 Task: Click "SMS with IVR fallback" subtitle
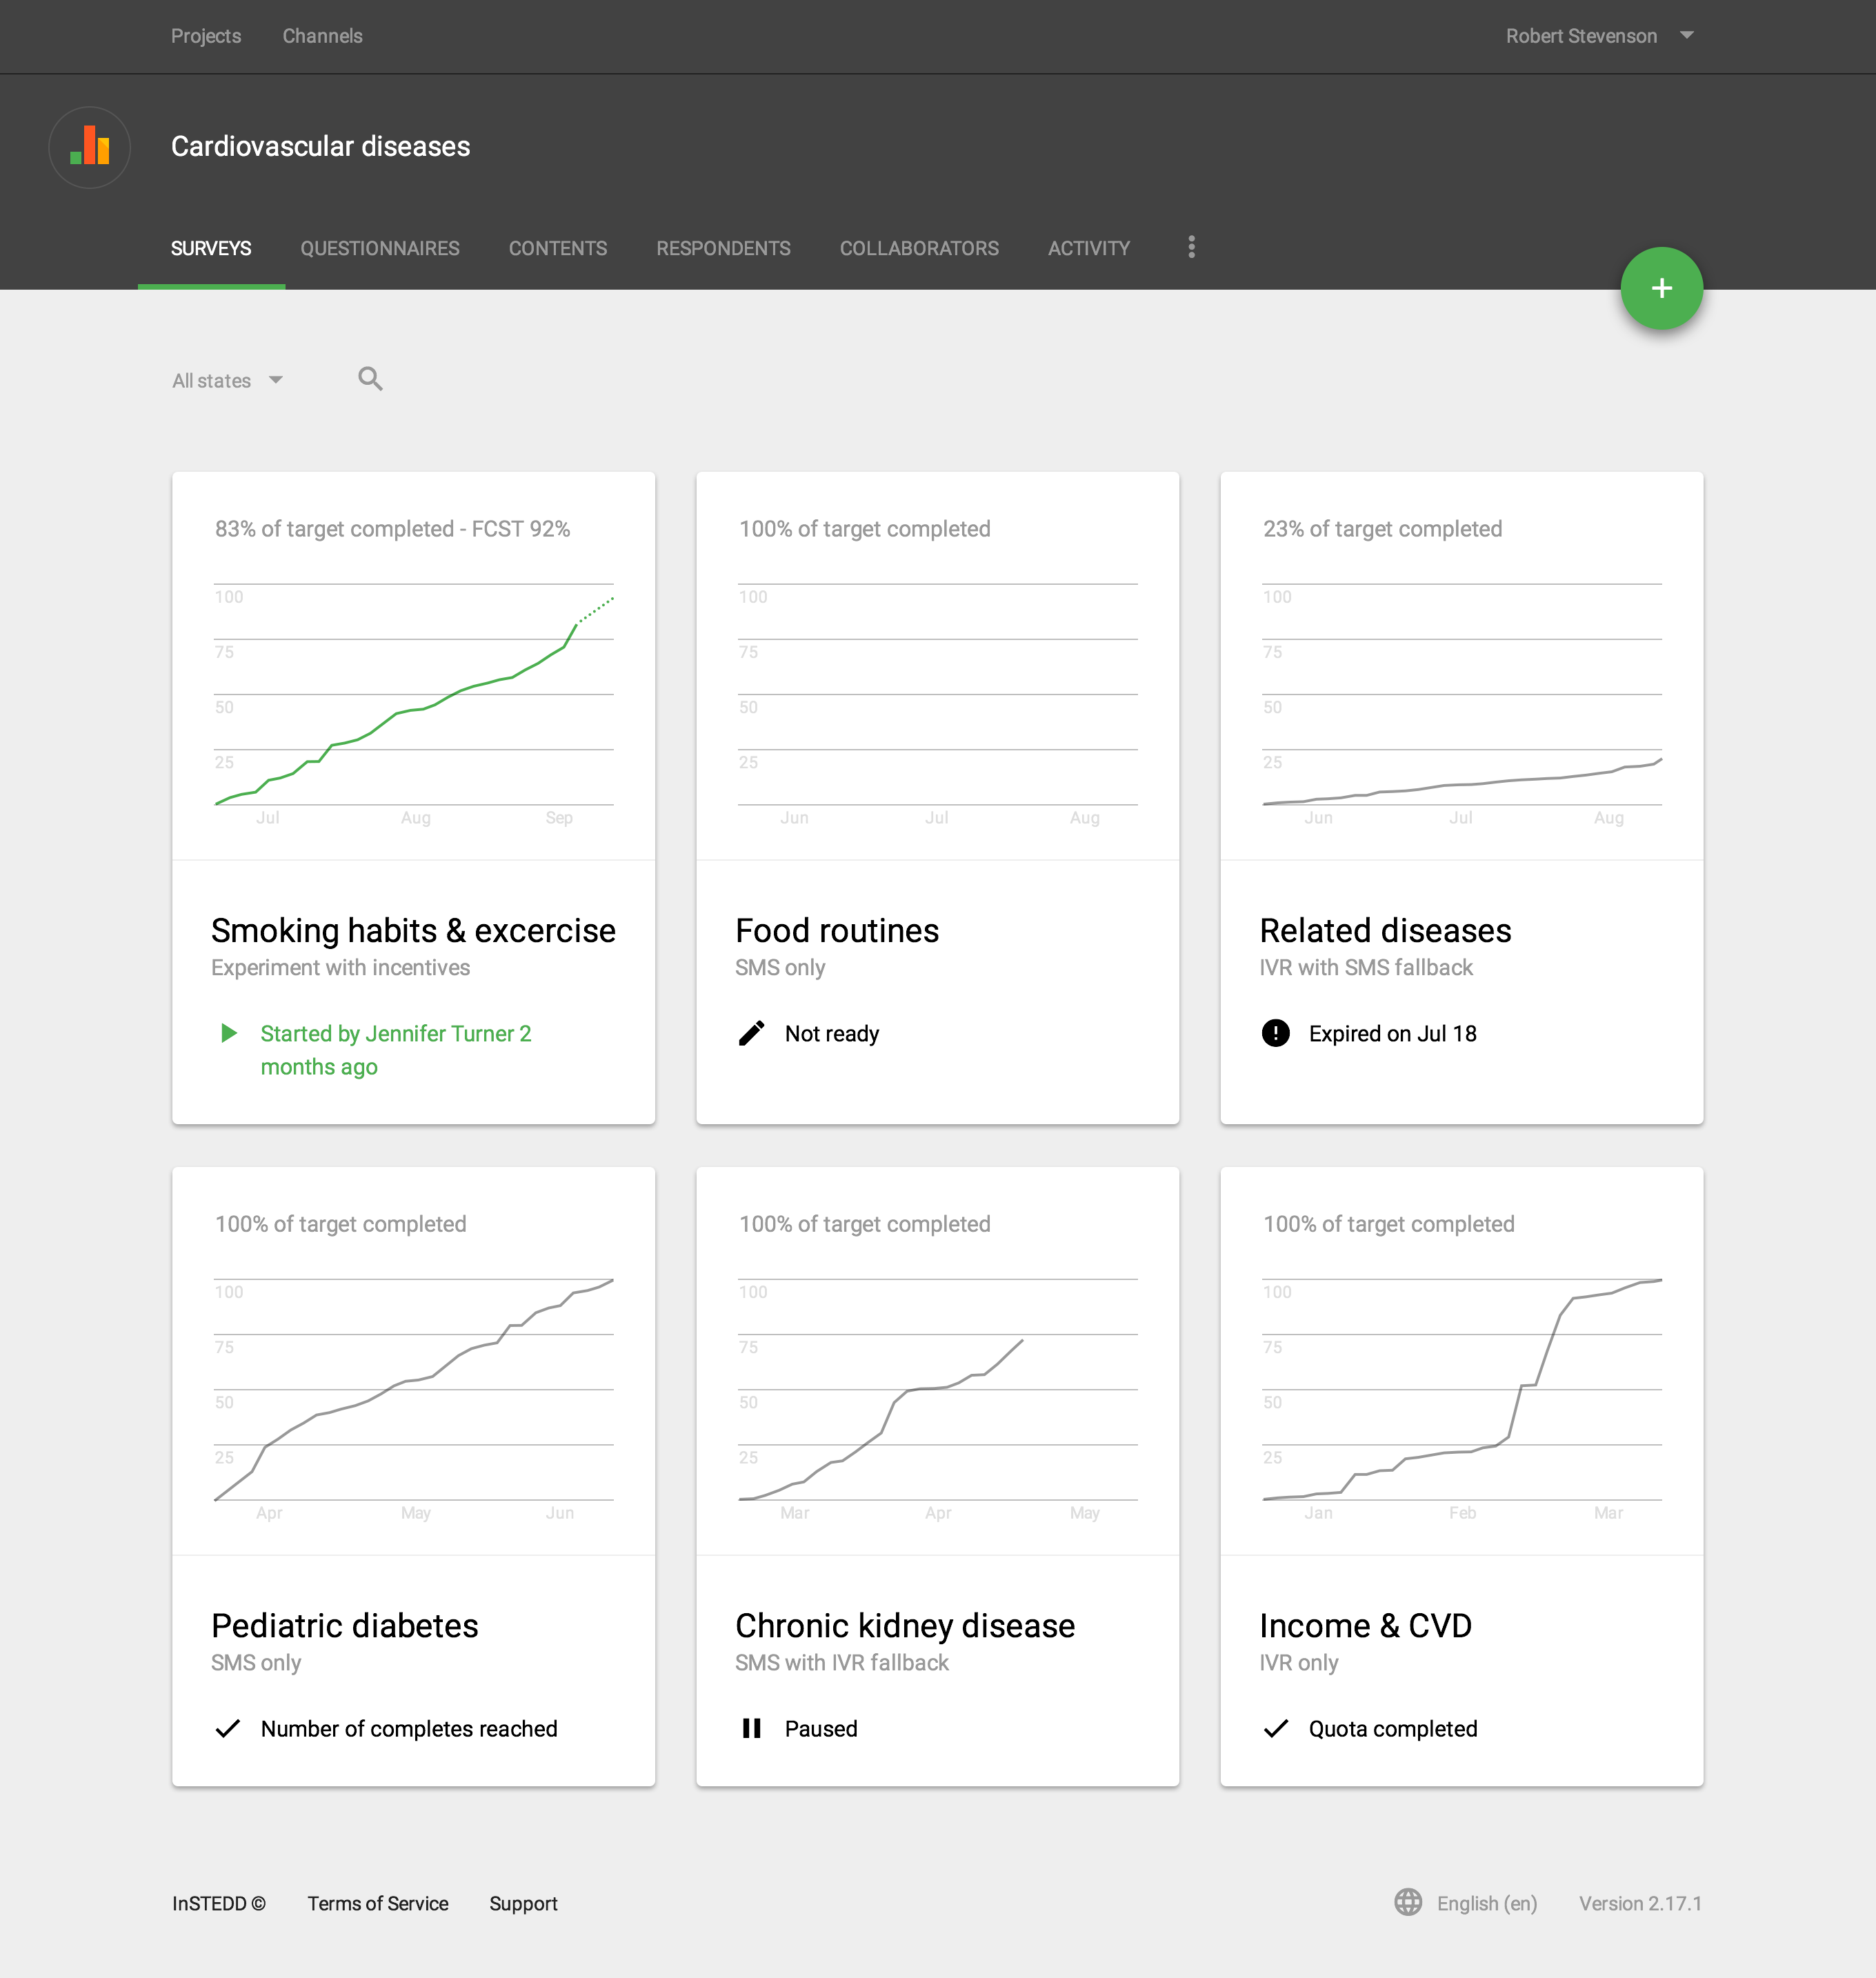(x=842, y=1662)
